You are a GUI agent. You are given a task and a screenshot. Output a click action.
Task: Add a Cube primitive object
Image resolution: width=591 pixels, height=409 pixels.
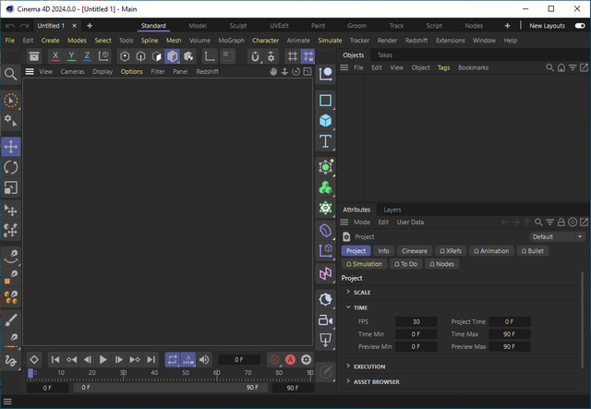tap(325, 121)
